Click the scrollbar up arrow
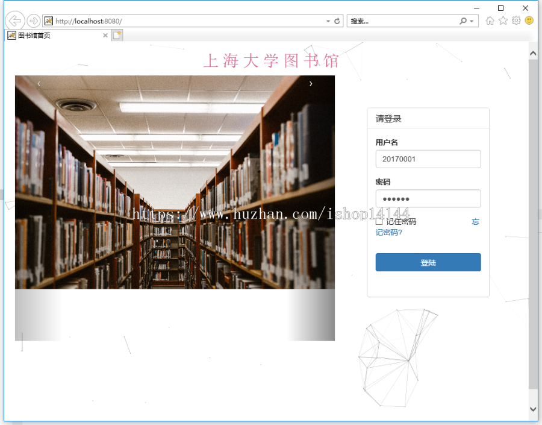542x425 pixels. click(x=533, y=52)
